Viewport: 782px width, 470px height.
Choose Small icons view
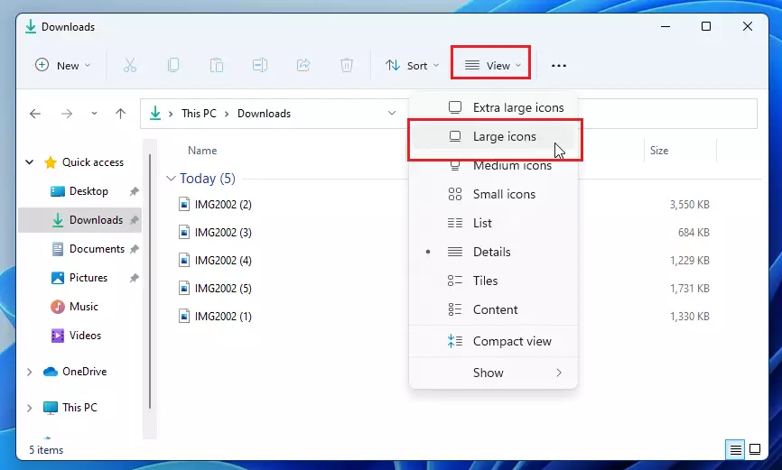pos(493,194)
